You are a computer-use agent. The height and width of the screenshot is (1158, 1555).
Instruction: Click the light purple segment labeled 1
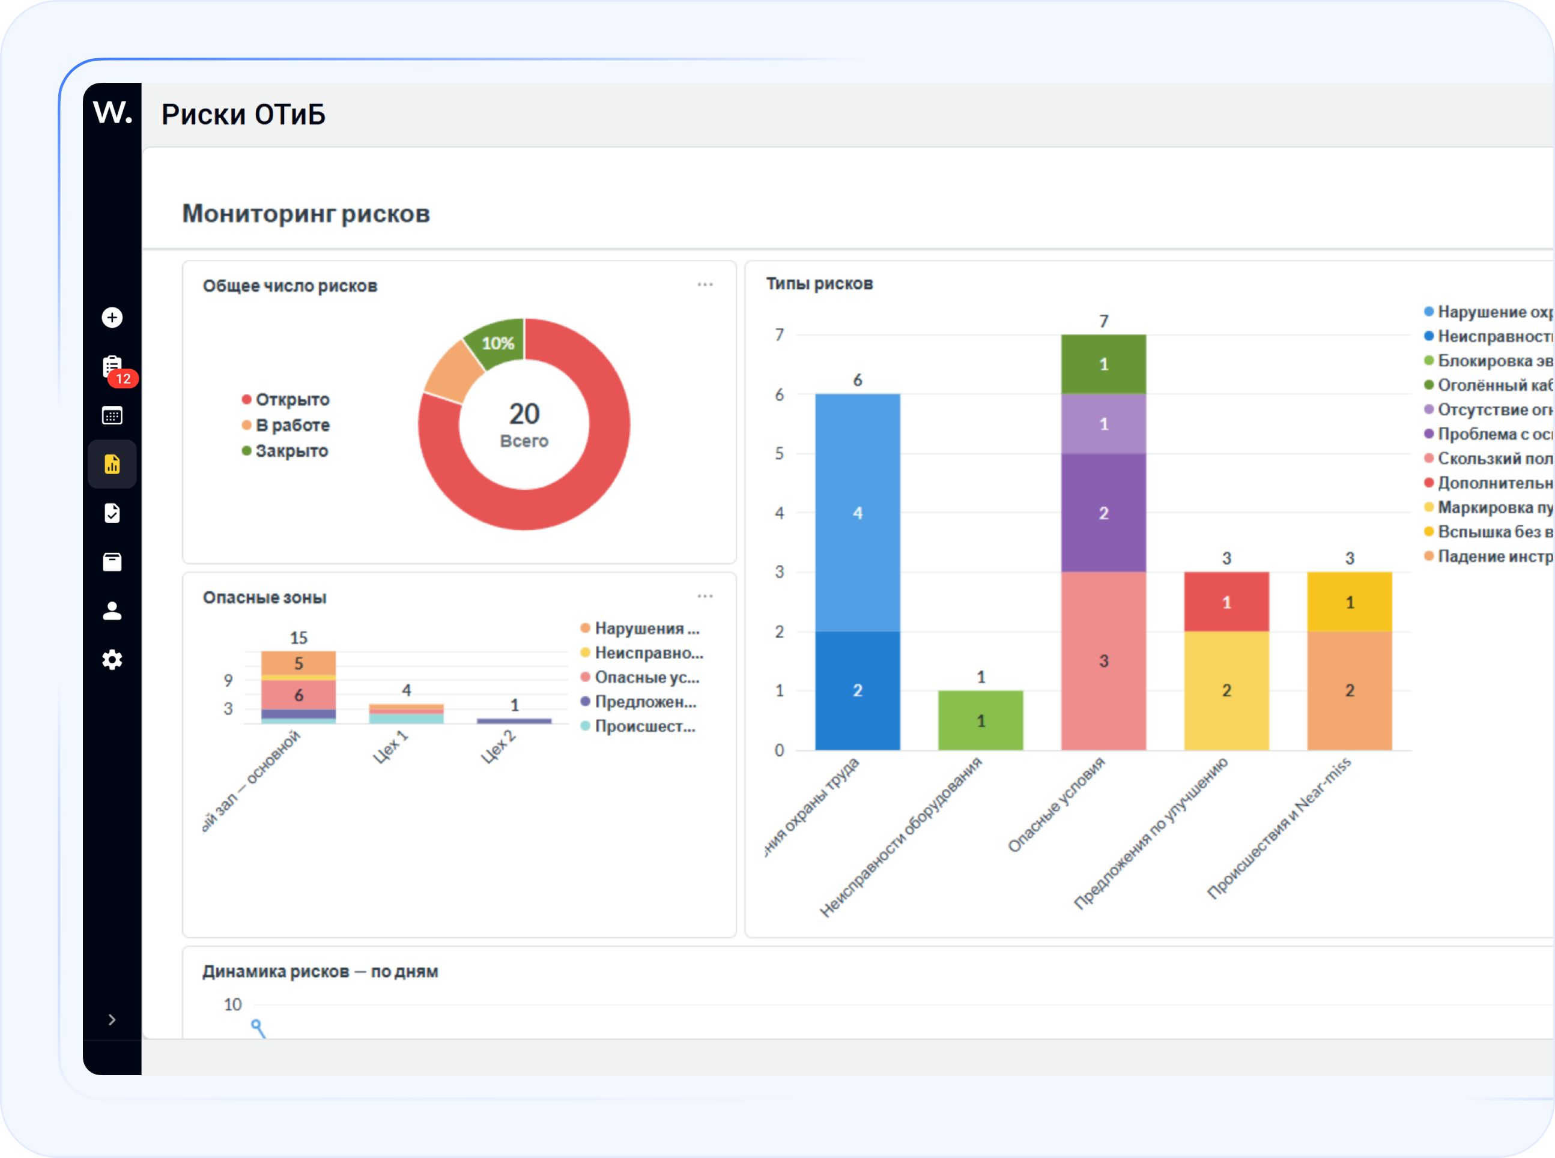click(x=1103, y=423)
